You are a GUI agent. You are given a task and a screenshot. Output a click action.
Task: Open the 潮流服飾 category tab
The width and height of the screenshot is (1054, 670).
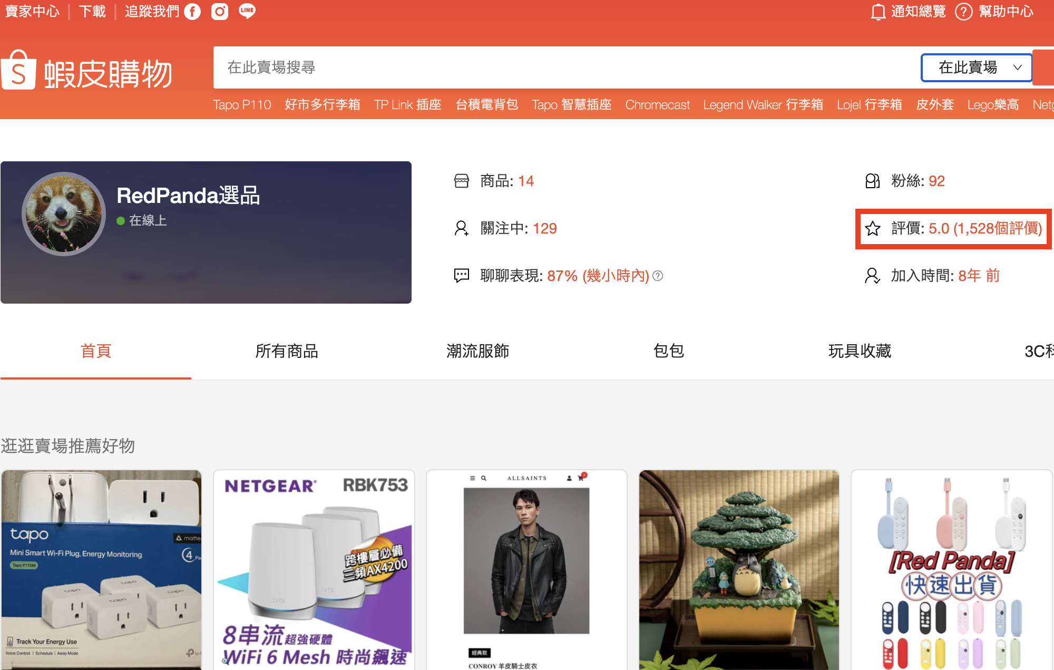pyautogui.click(x=477, y=351)
